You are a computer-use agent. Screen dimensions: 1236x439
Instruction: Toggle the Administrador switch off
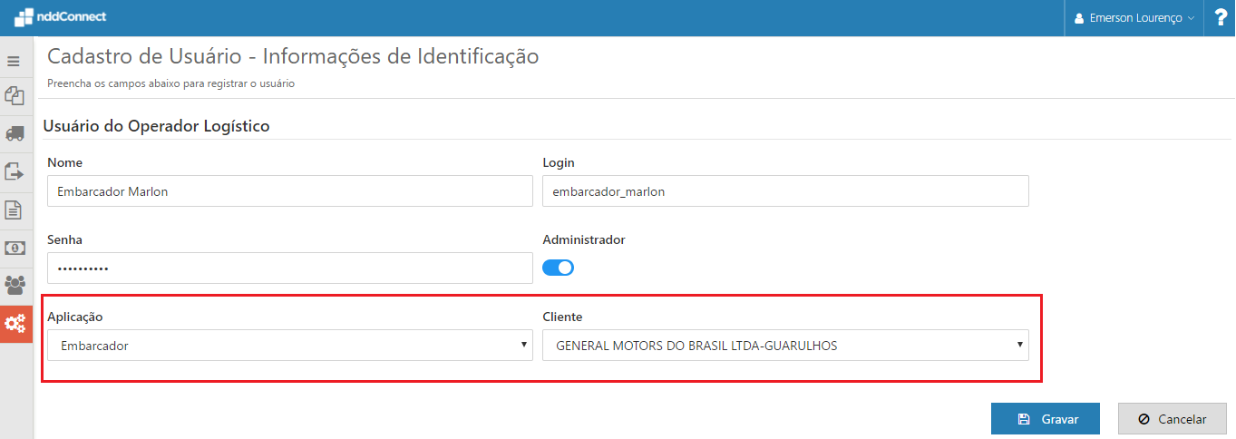pyautogui.click(x=559, y=268)
